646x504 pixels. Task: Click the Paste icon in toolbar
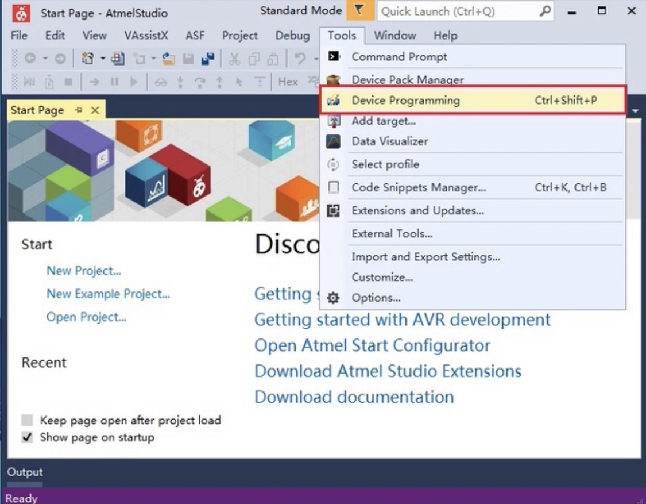(x=273, y=59)
